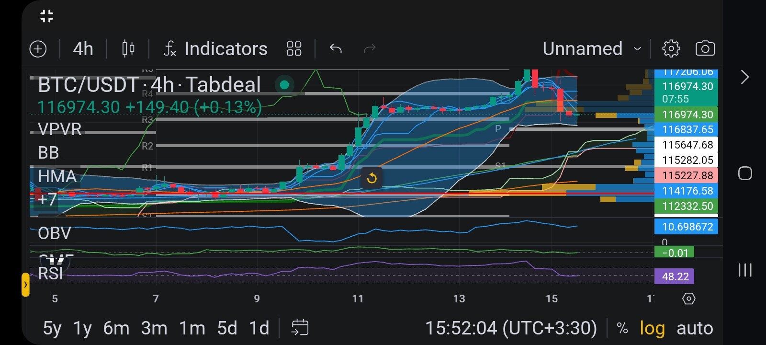
Task: Tap Android back chevron button
Action: 744,77
